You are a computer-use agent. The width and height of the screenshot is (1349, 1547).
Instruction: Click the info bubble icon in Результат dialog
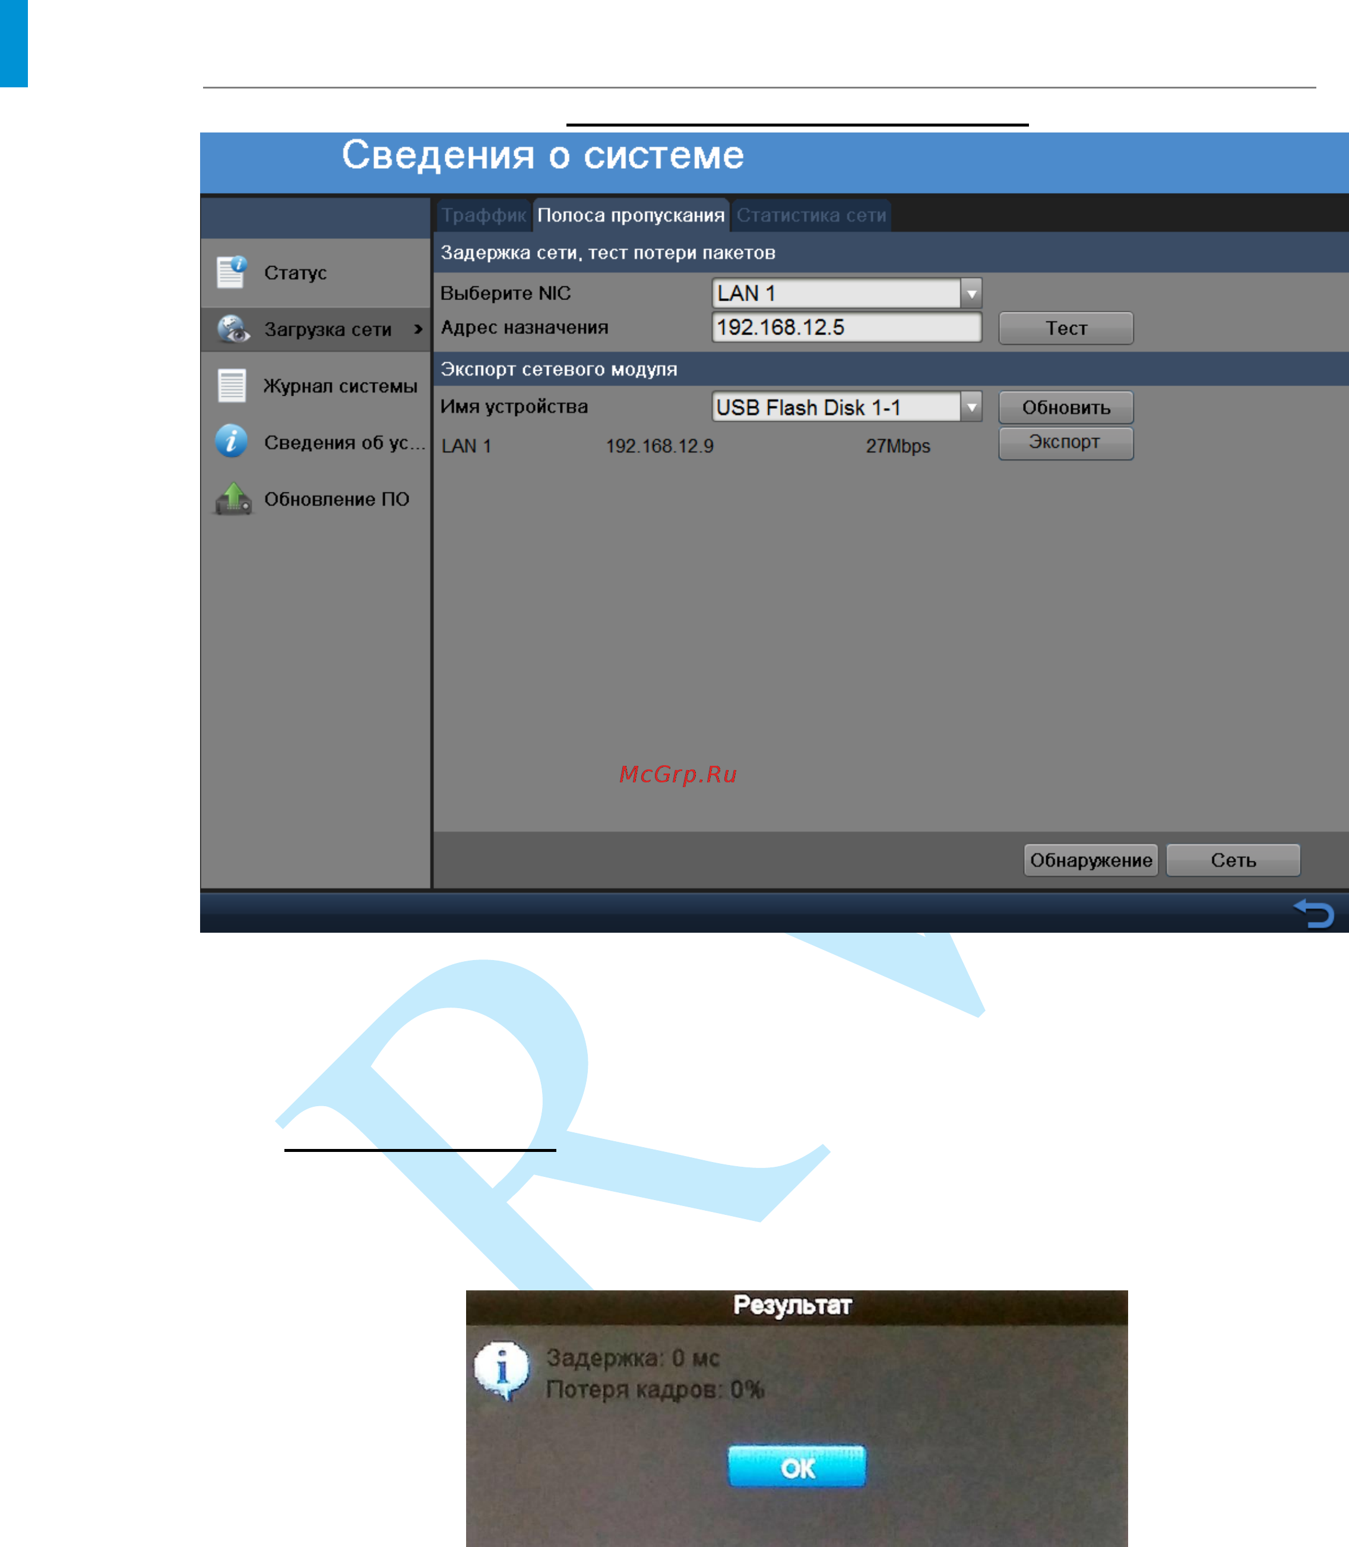(502, 1370)
